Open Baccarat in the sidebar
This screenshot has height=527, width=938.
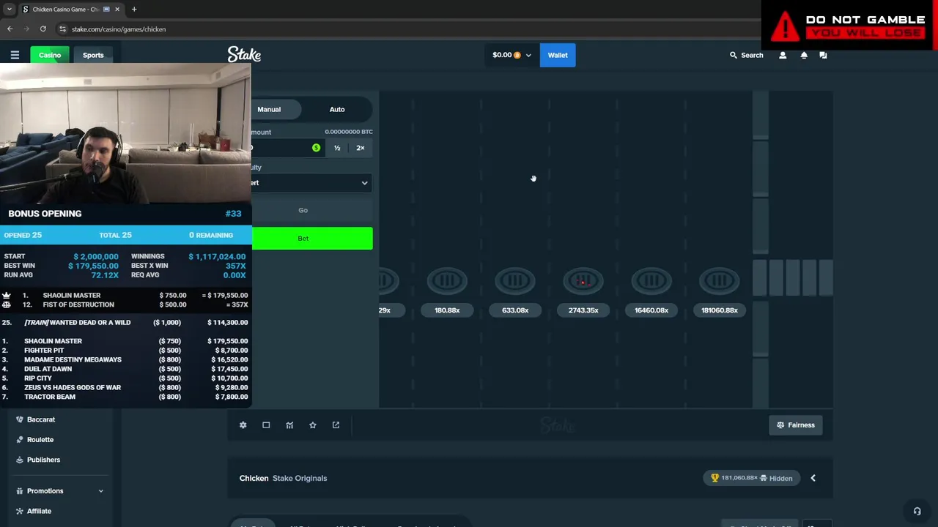[41, 419]
